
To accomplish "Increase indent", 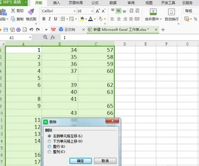I will click(137, 11).
